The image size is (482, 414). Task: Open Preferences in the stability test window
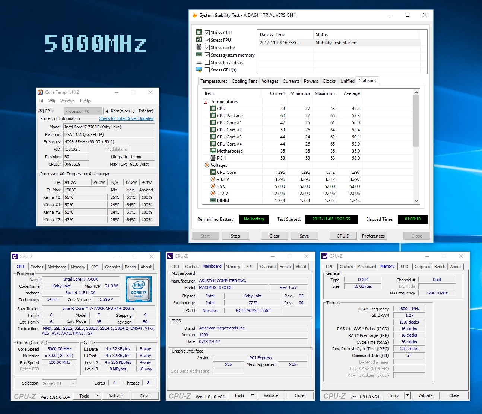click(x=373, y=236)
